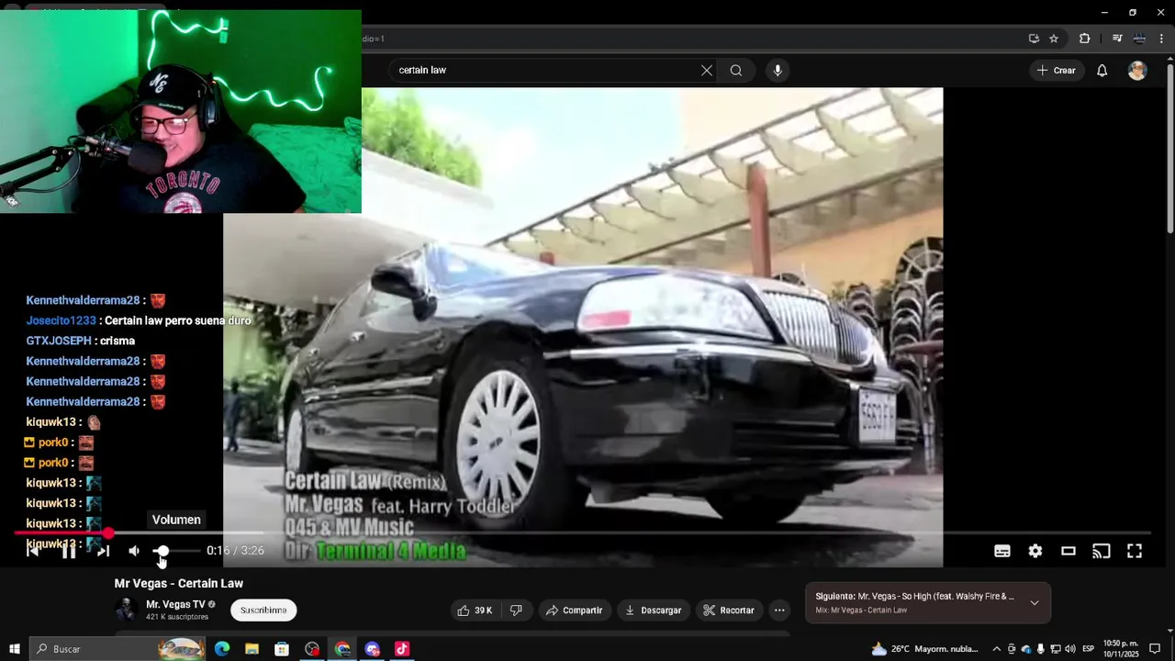Screen dimensions: 1175x661
Task: Open the Chrome three-dot menu
Action: click(1161, 39)
